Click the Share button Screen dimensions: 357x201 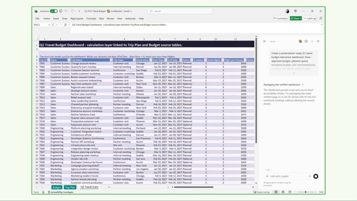[296, 18]
